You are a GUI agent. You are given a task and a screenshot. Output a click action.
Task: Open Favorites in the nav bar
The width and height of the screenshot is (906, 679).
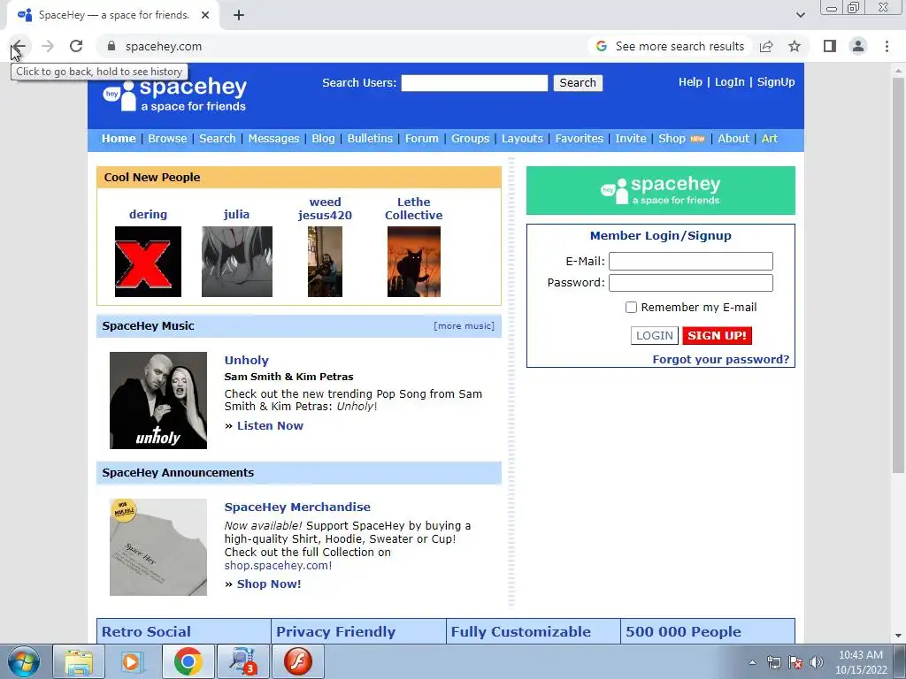[579, 139]
